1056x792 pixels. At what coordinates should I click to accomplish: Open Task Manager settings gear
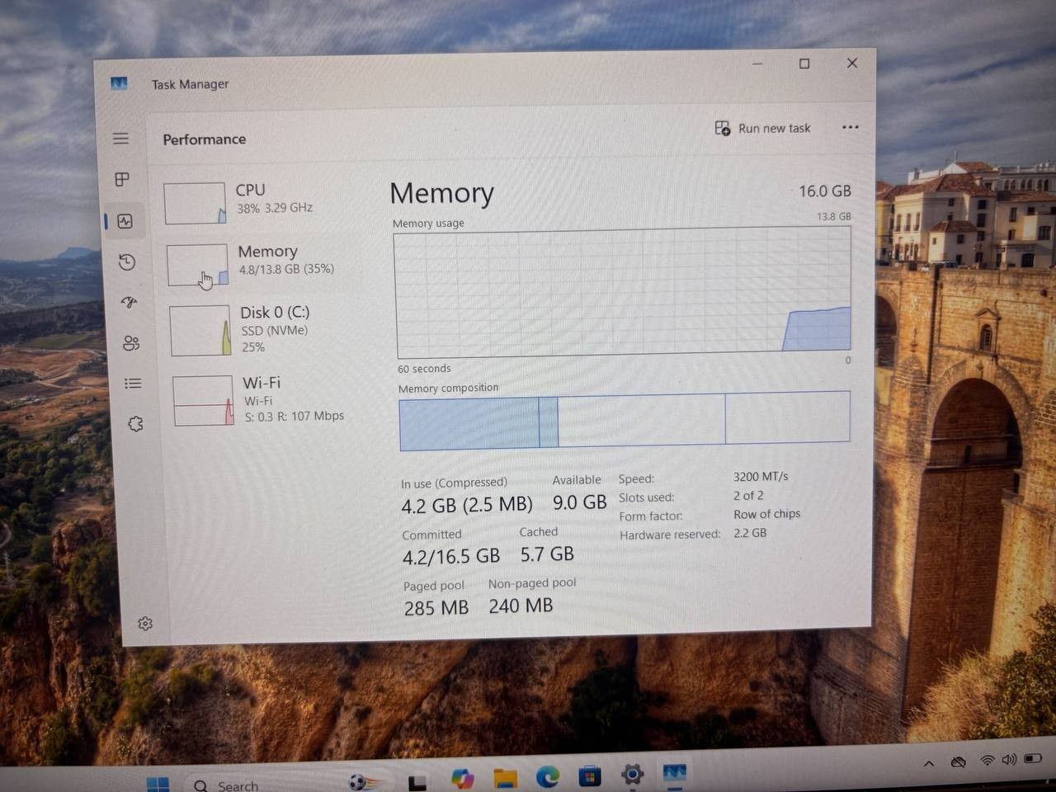[145, 624]
